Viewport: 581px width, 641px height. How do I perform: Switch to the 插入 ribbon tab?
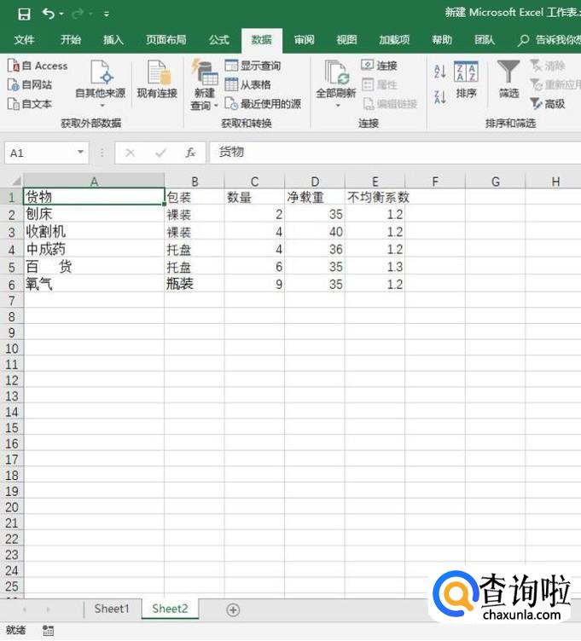pyautogui.click(x=113, y=40)
